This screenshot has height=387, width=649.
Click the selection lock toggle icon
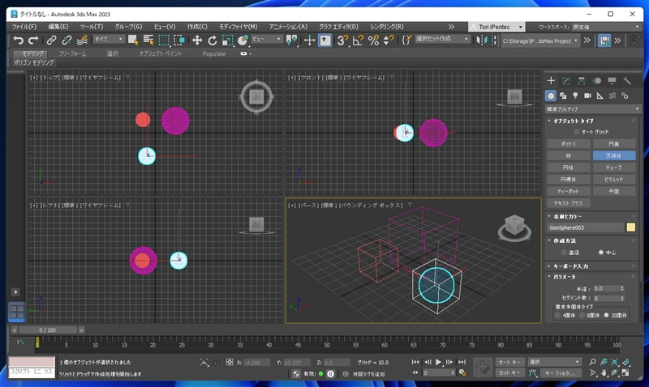click(217, 362)
